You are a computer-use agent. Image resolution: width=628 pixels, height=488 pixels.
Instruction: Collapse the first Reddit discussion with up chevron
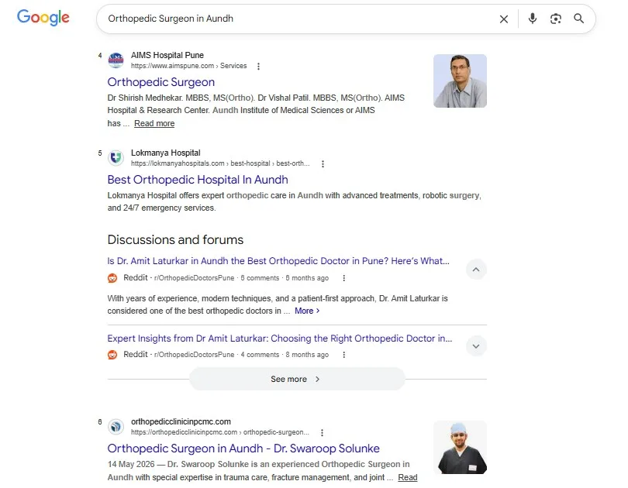click(476, 270)
